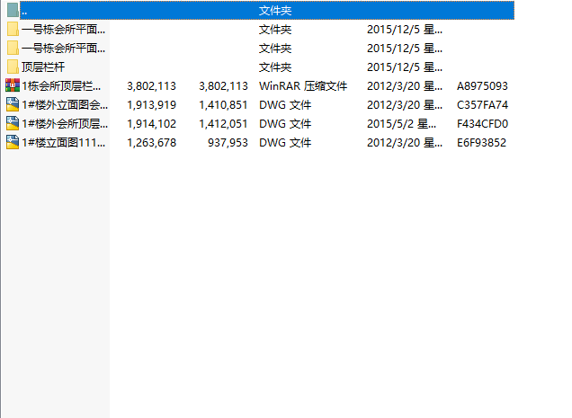The image size is (572, 418).
Task: Click "文件夹" in the highlighted ".." row
Action: tap(275, 11)
